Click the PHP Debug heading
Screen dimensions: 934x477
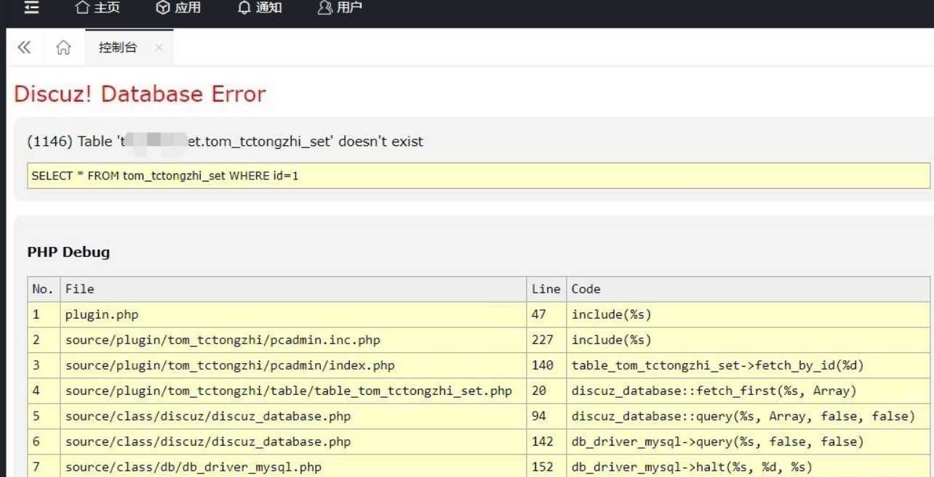68,252
